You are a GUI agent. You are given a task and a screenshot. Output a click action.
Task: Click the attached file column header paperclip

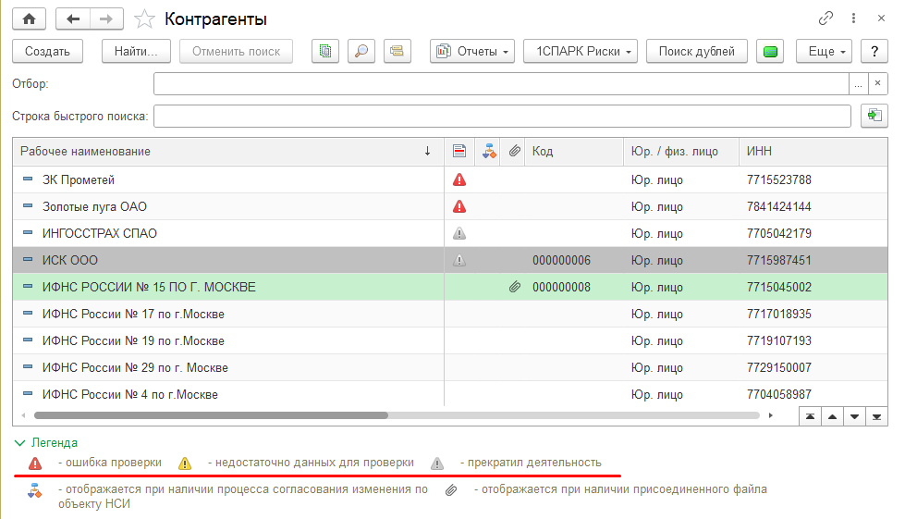pyautogui.click(x=514, y=151)
